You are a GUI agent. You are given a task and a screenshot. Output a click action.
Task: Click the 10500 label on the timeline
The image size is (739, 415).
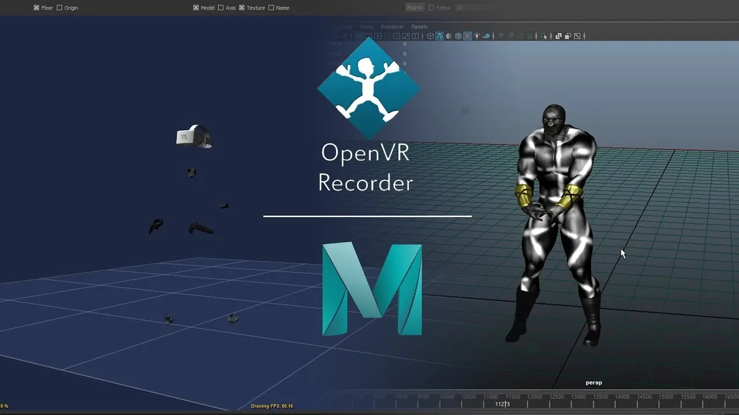point(469,397)
